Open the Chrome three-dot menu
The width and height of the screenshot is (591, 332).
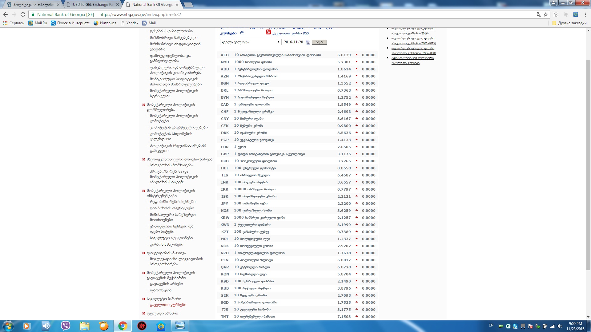[x=585, y=14]
